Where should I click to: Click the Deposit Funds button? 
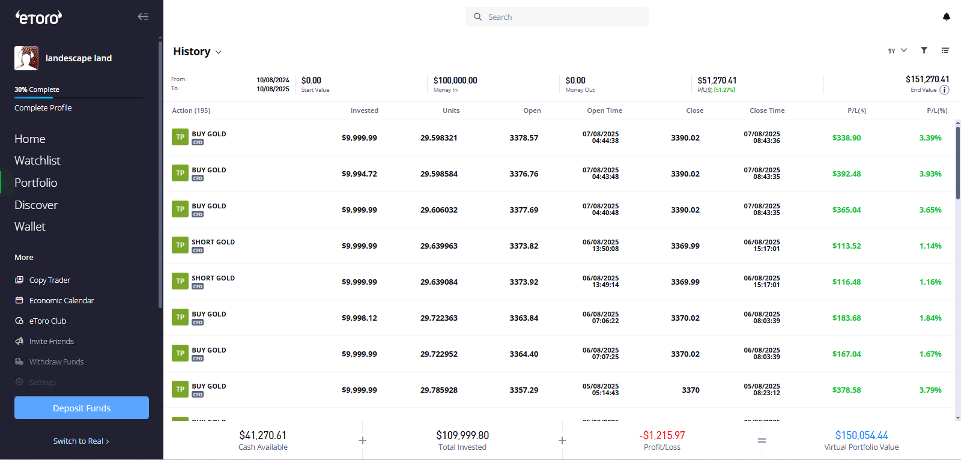pos(82,408)
